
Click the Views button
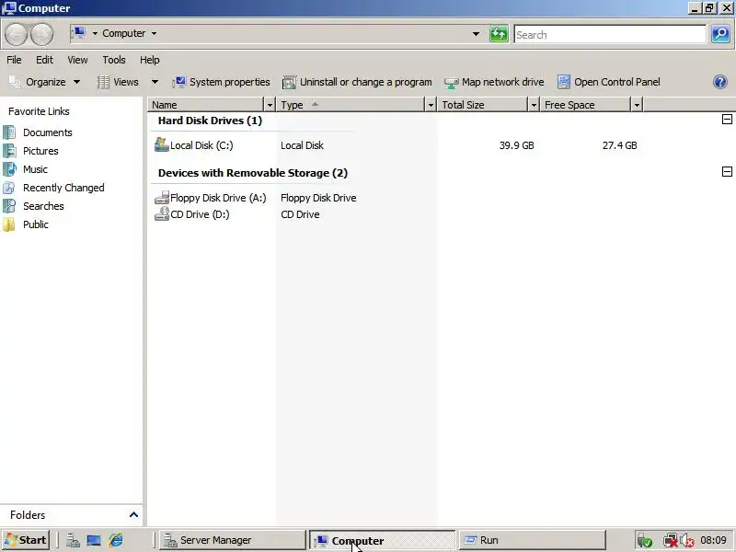click(x=119, y=82)
